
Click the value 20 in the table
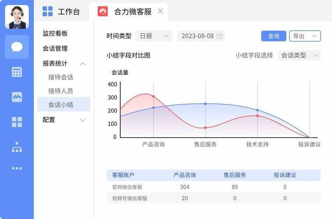click(x=185, y=198)
